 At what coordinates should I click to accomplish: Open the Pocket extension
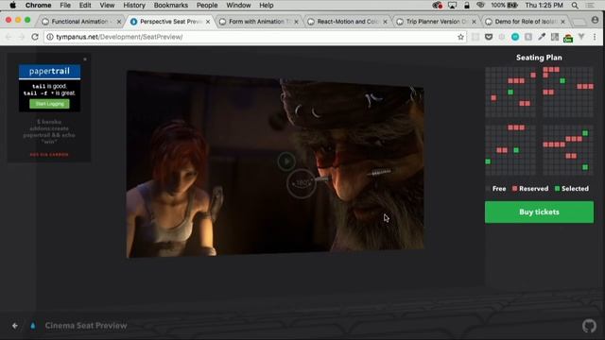[489, 37]
